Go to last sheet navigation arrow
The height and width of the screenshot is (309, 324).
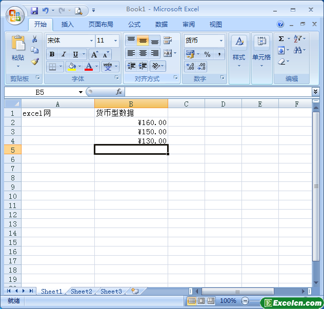tap(31, 291)
